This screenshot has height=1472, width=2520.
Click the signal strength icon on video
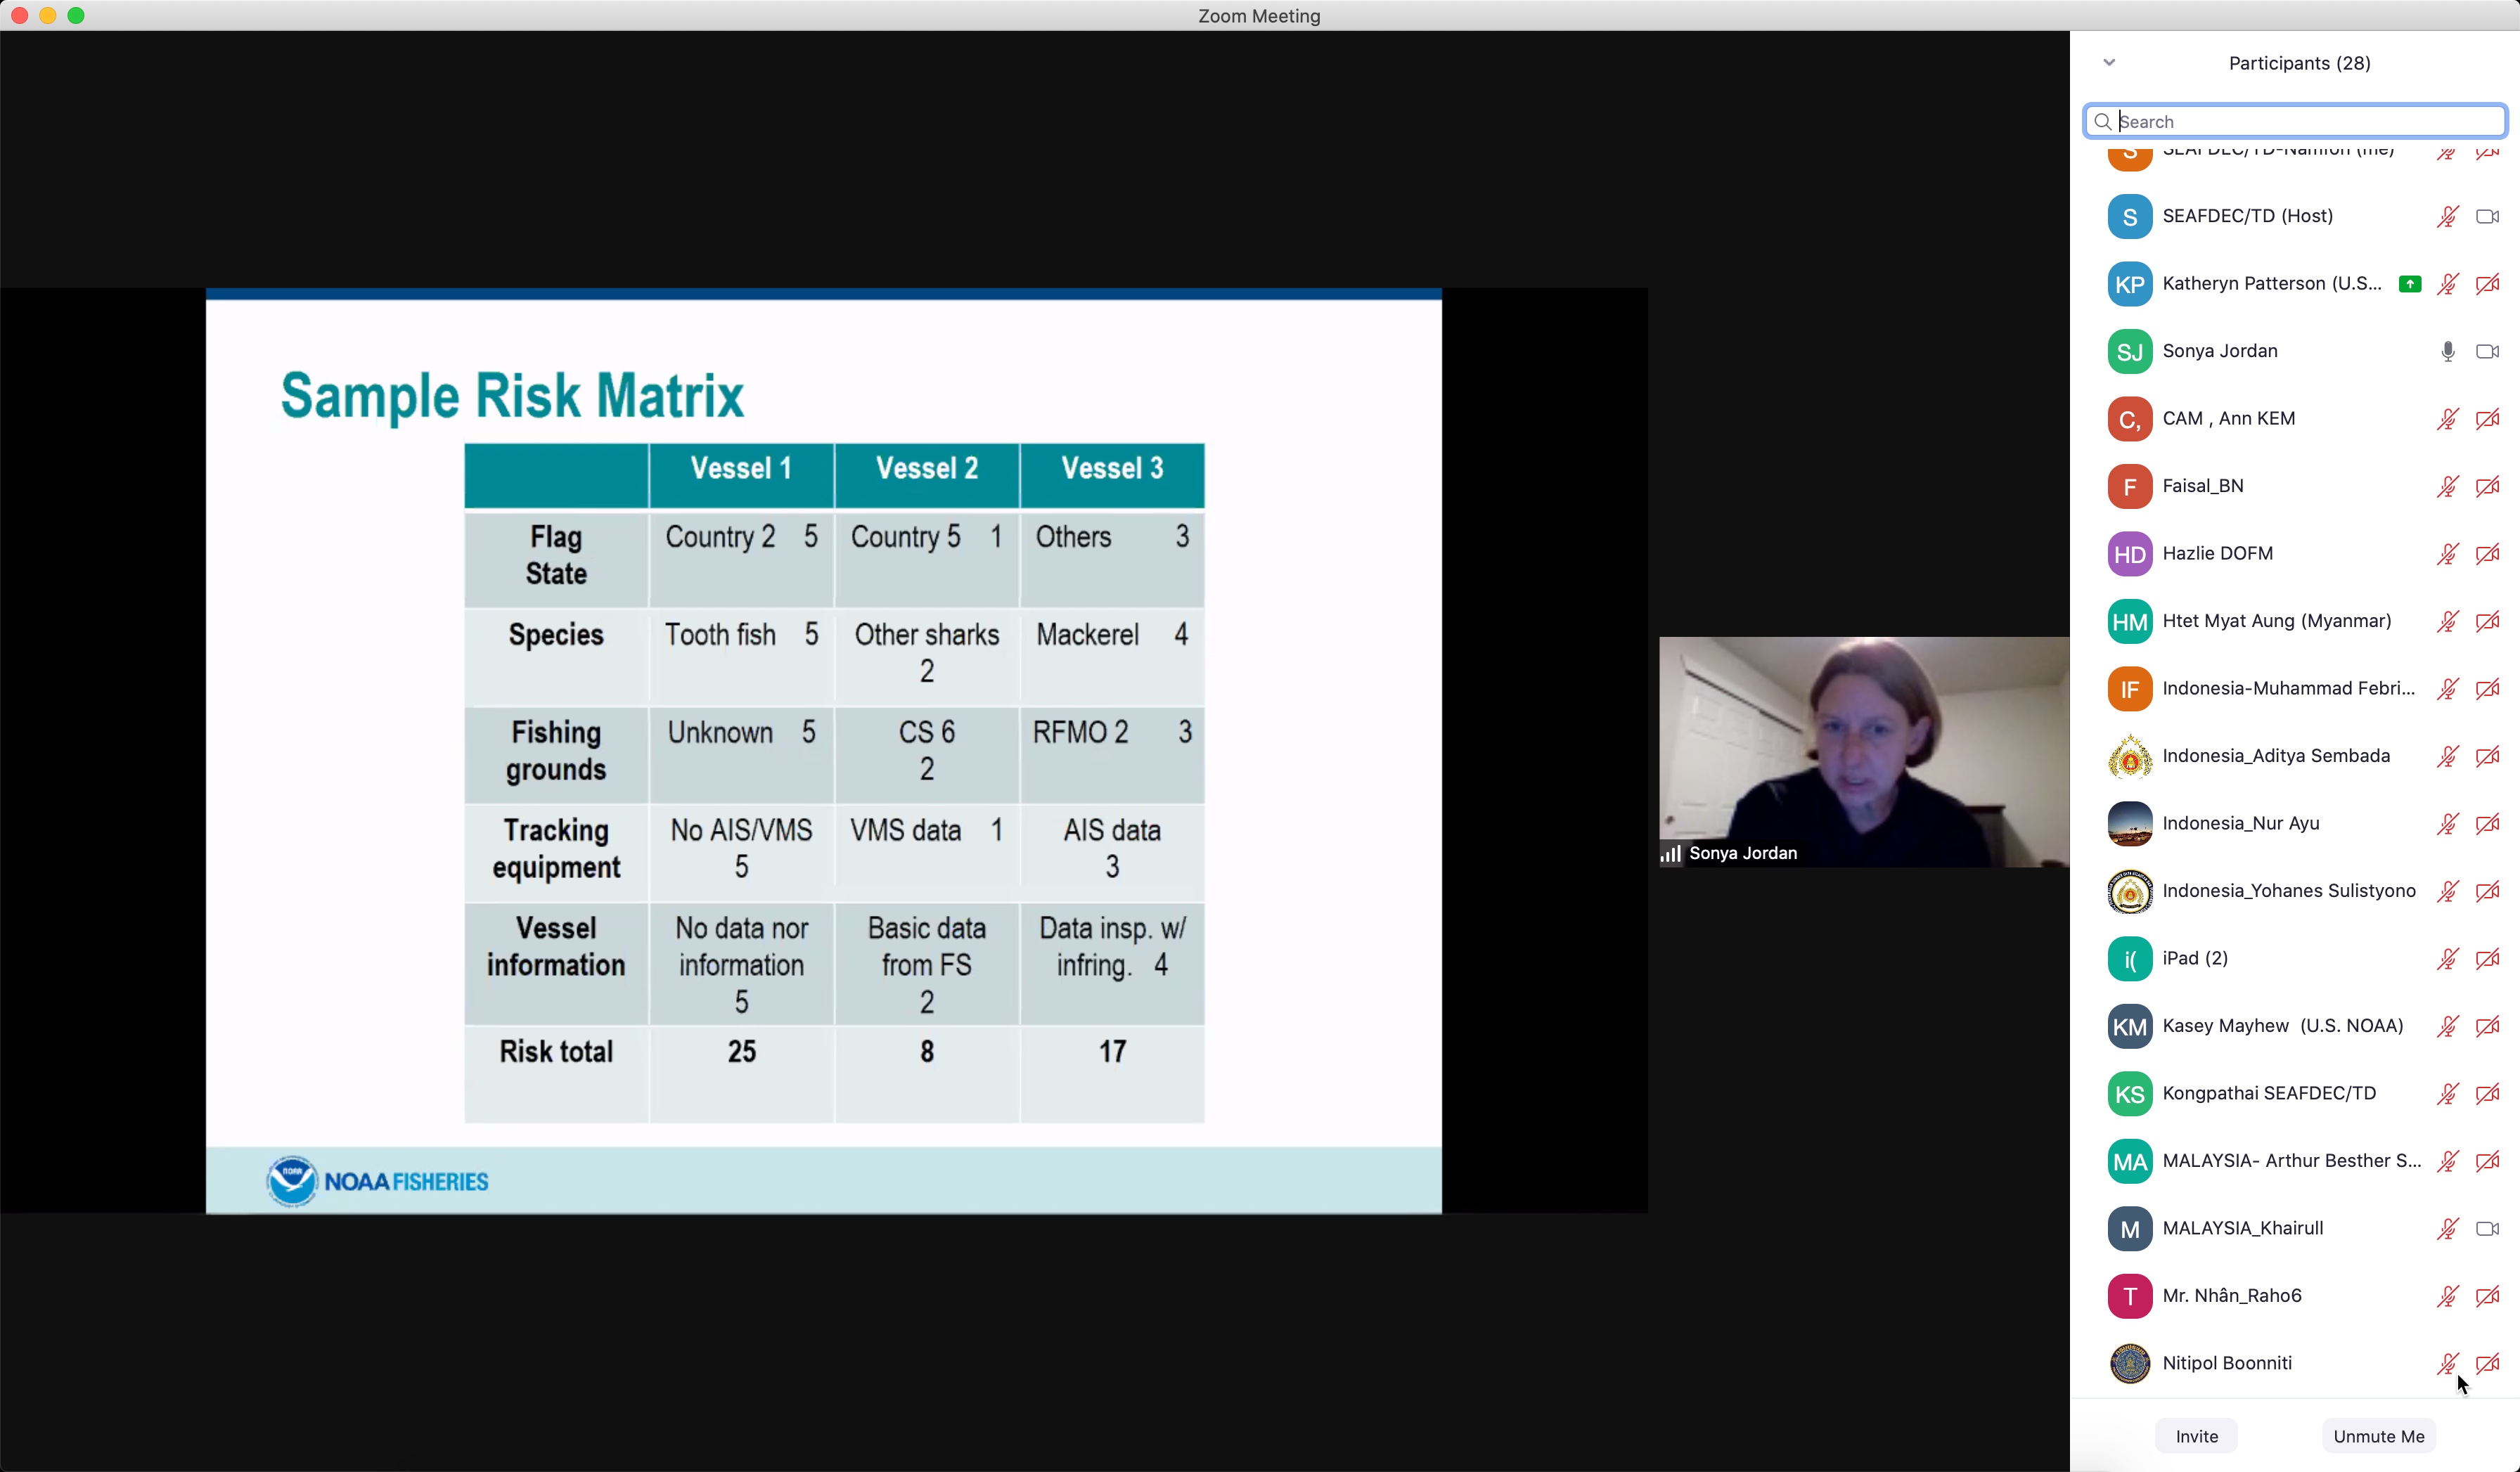(x=1671, y=854)
